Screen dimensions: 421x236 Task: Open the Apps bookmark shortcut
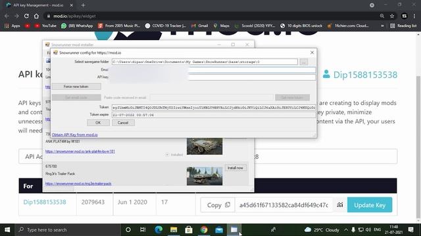tap(12, 26)
